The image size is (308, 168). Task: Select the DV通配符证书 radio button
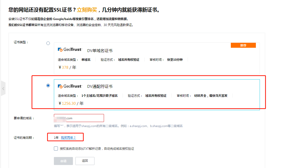[x=48, y=85]
